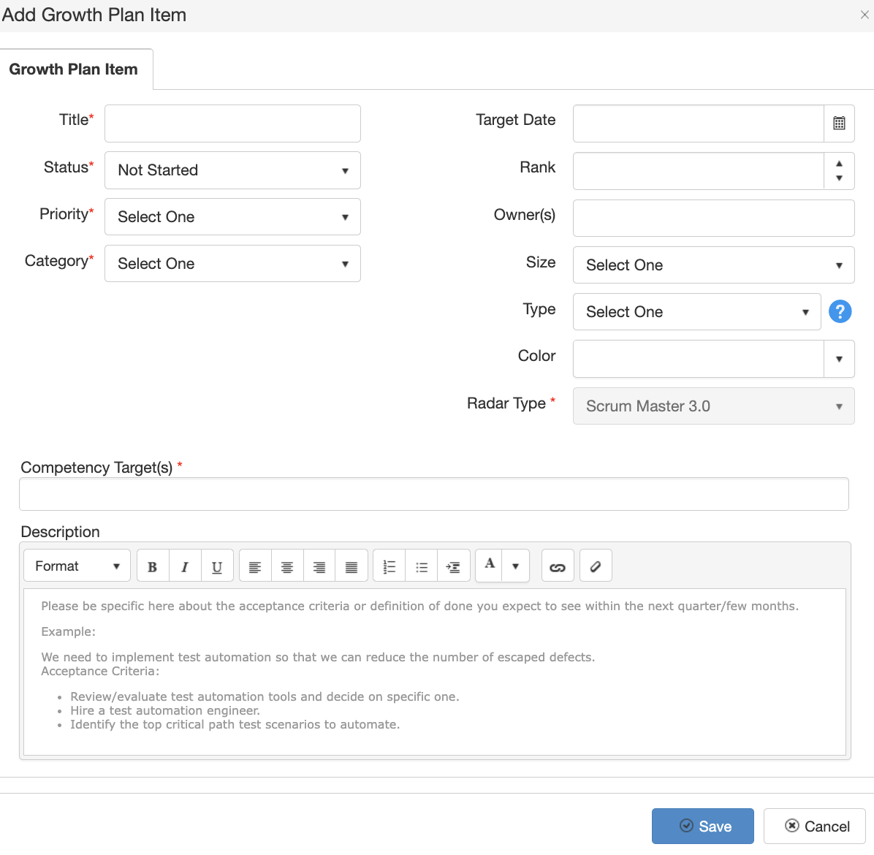Click into the Description text area
Screen dimensions: 874x855
pyautogui.click(x=434, y=672)
